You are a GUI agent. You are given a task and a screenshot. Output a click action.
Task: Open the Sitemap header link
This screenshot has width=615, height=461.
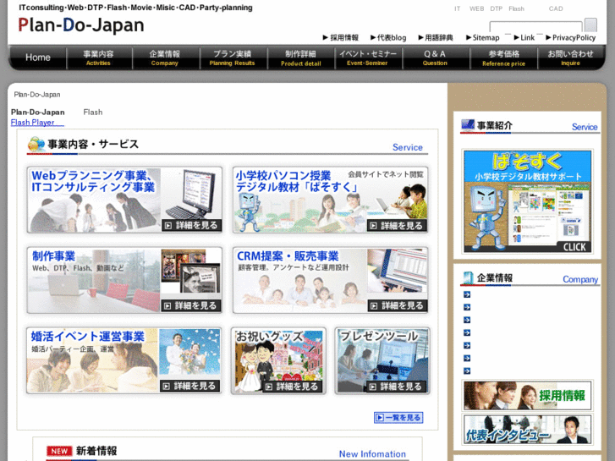pyautogui.click(x=482, y=38)
